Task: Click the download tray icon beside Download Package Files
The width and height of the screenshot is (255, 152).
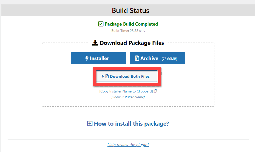Action: click(x=95, y=43)
